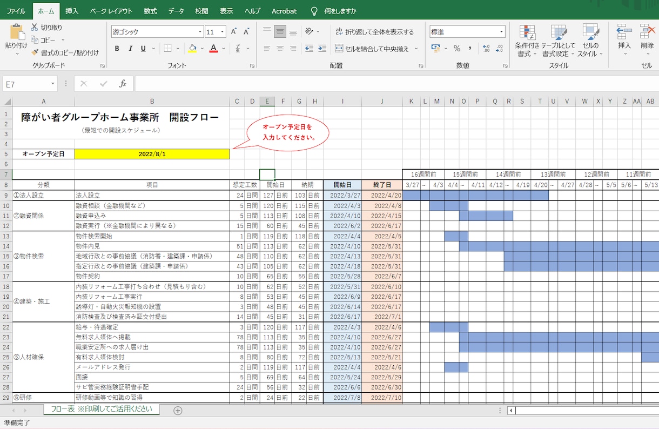
Task: Open the font name dropdown
Action: click(x=200, y=32)
